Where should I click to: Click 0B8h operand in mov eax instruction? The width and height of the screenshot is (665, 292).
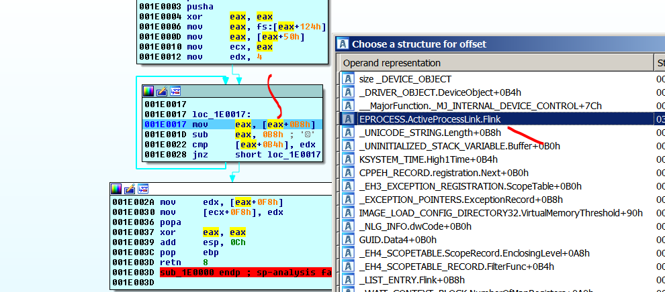point(299,125)
